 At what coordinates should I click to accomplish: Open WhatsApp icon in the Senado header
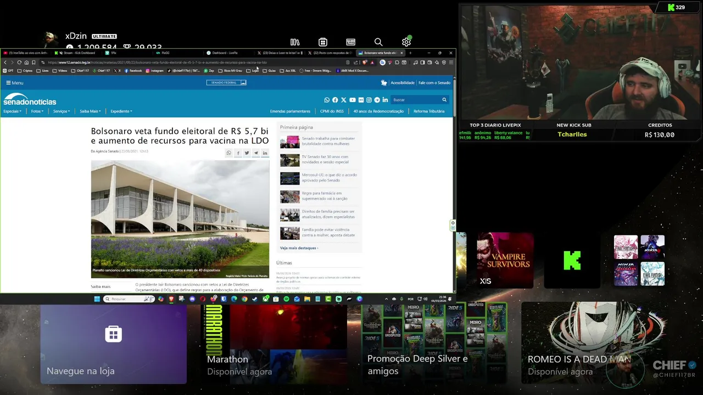(327, 100)
